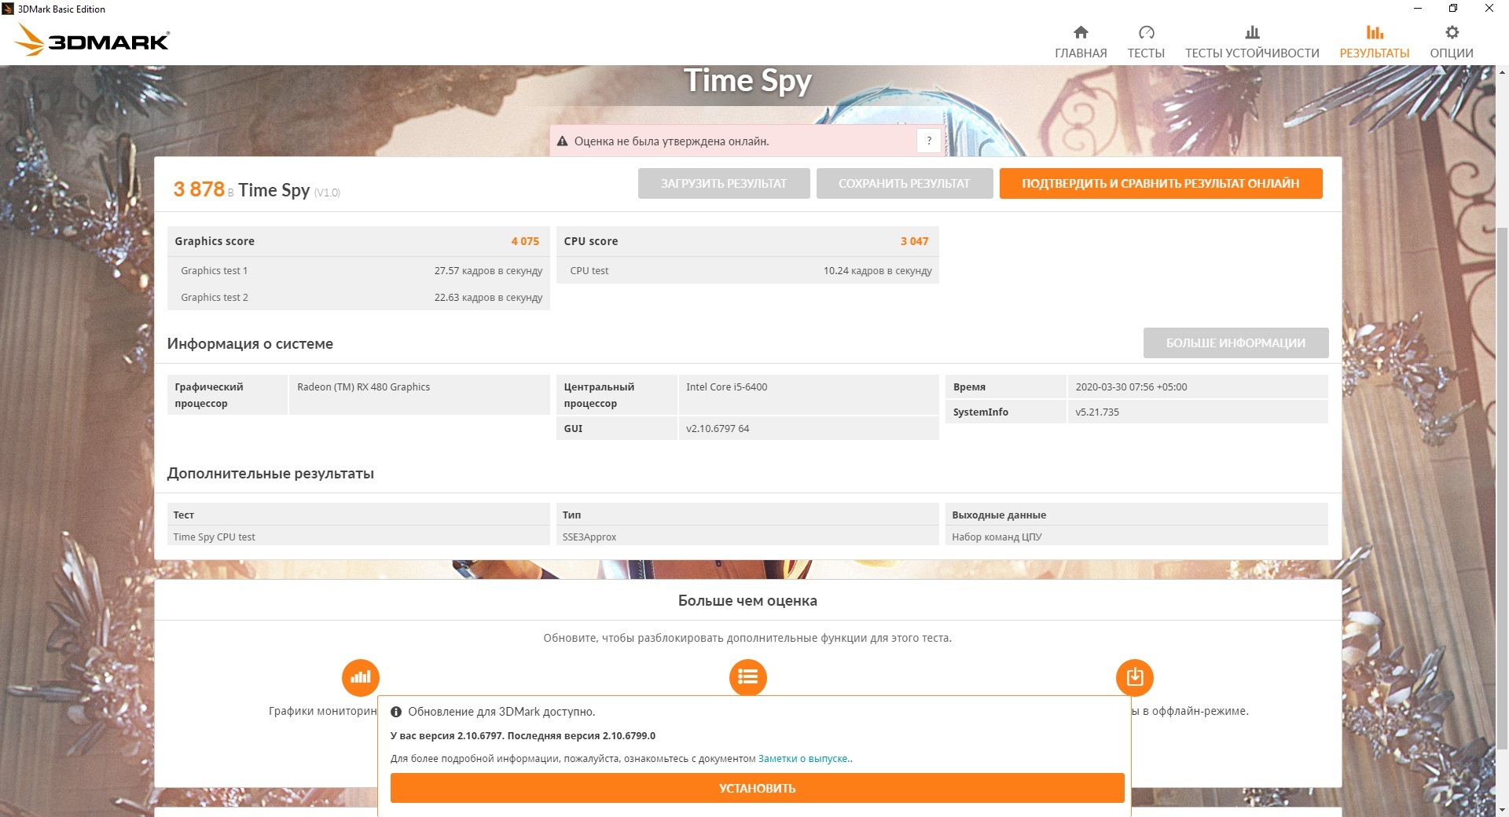Image resolution: width=1509 pixels, height=817 pixels.
Task: Click the Time Spy CPU test row
Action: click(358, 537)
